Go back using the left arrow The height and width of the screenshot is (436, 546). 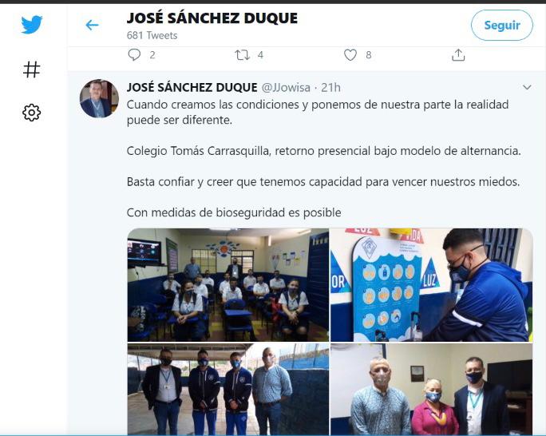[x=92, y=25]
